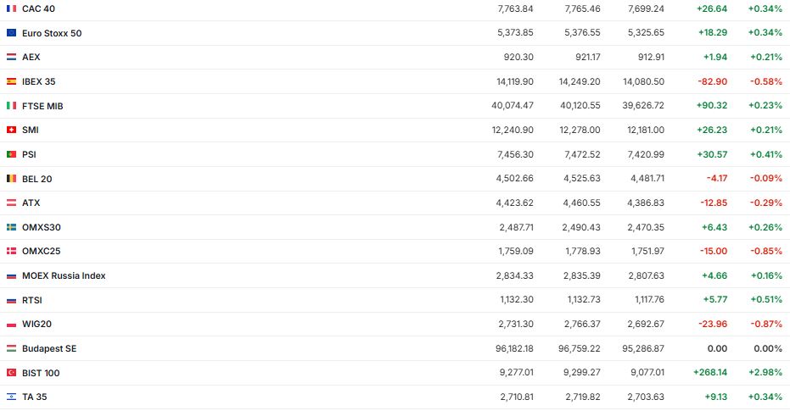Click the Hungarian flag beside Budapest SE
This screenshot has width=790, height=411.
(x=11, y=348)
